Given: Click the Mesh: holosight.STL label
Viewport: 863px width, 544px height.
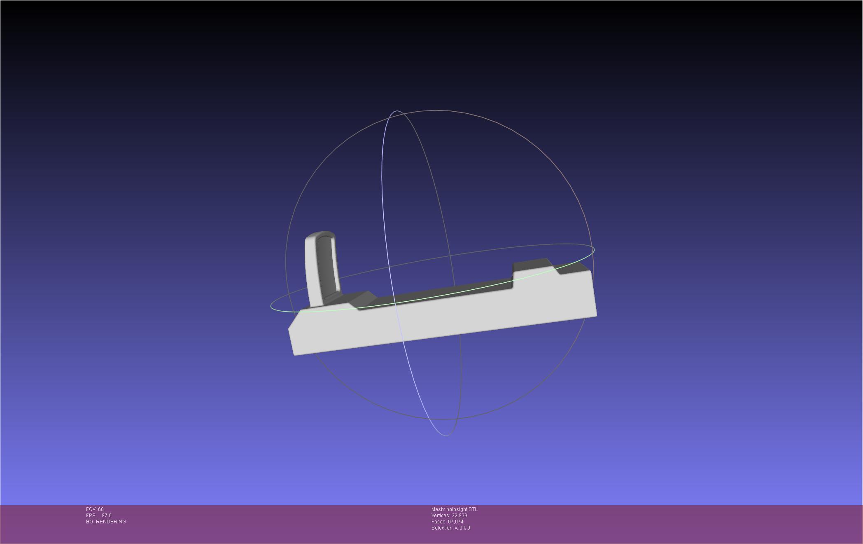Looking at the screenshot, I should click(454, 509).
